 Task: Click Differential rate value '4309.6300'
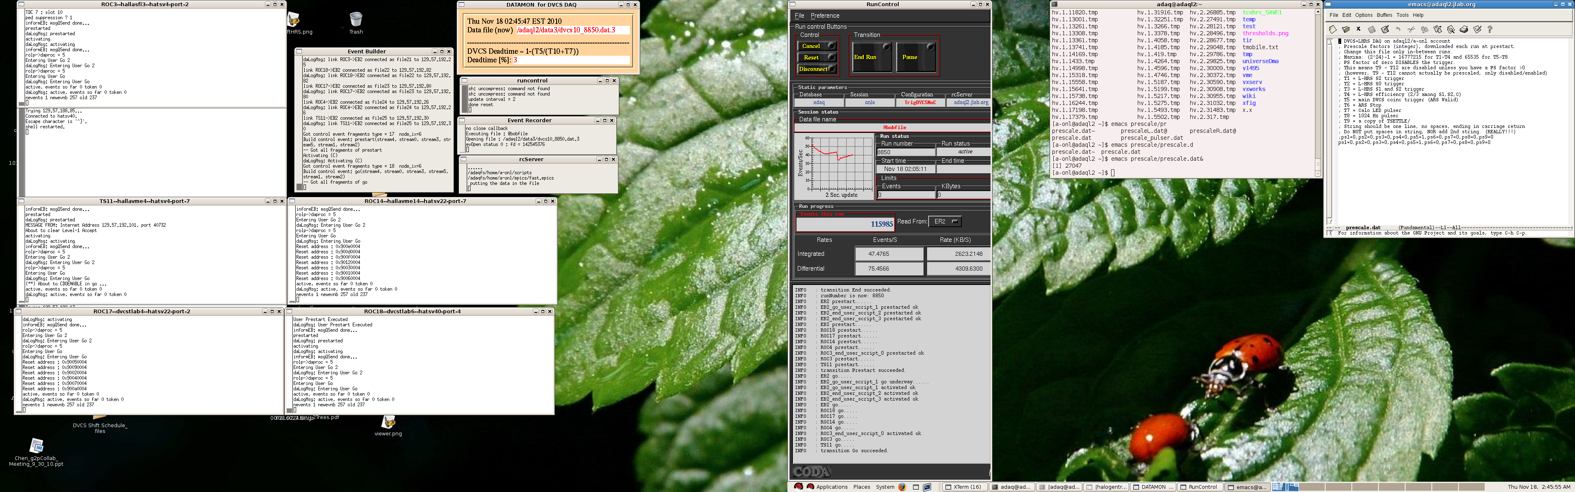coord(969,268)
